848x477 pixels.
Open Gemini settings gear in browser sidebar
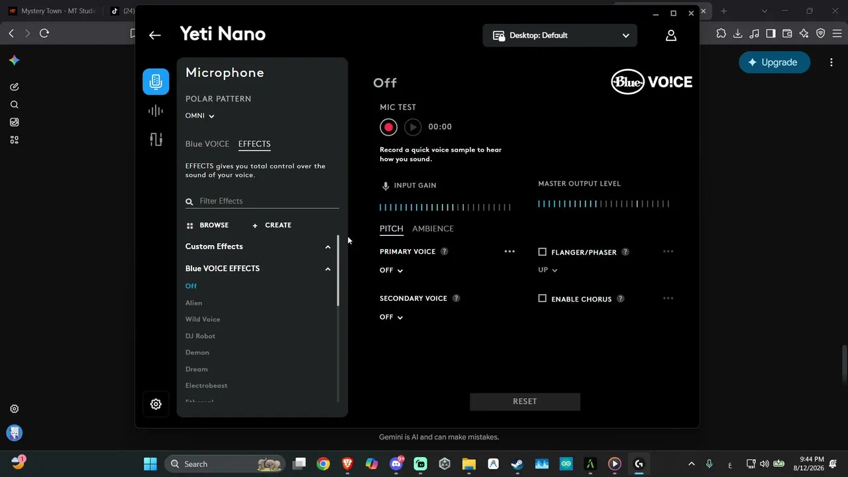click(x=14, y=409)
